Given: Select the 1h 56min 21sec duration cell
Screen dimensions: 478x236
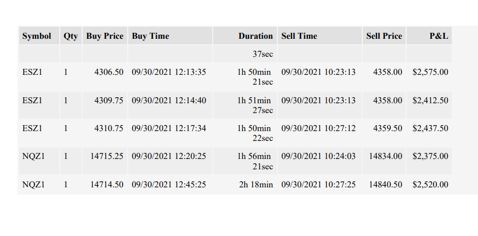Looking at the screenshot, I should (x=245, y=161).
